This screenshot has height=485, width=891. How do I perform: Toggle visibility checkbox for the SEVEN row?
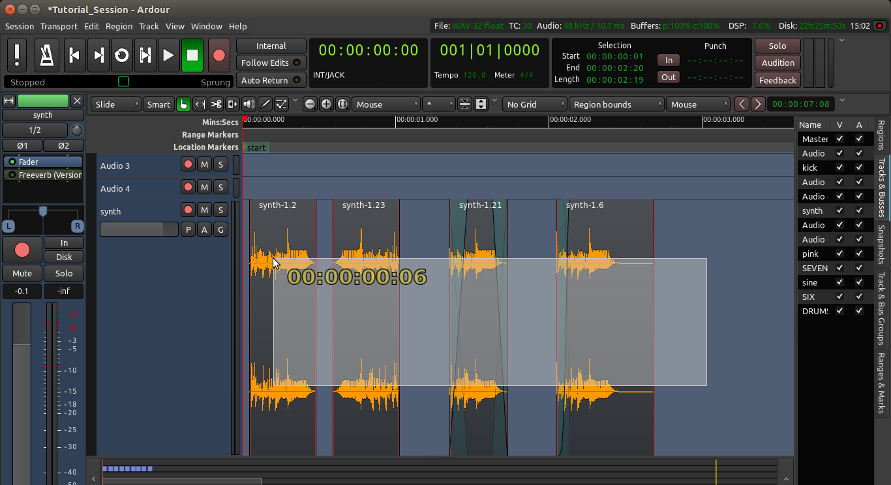[x=839, y=268]
